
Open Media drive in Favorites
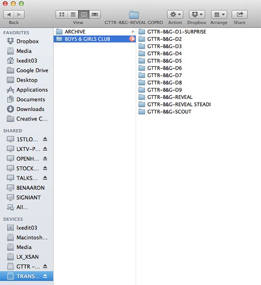27,51
